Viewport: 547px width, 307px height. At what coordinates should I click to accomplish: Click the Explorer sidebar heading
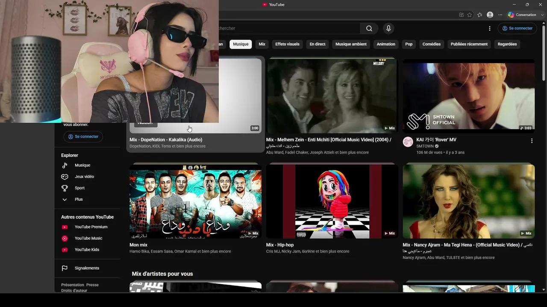(70, 156)
